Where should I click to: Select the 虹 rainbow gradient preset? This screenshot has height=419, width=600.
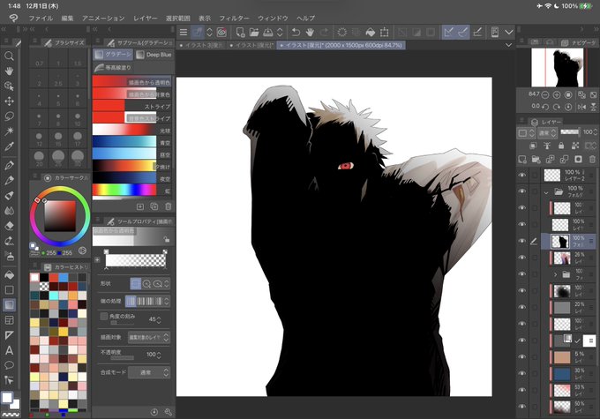click(131, 190)
